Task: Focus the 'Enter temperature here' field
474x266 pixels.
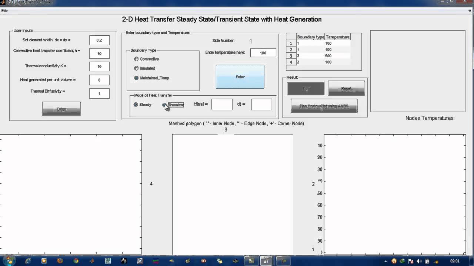Action: point(263,53)
